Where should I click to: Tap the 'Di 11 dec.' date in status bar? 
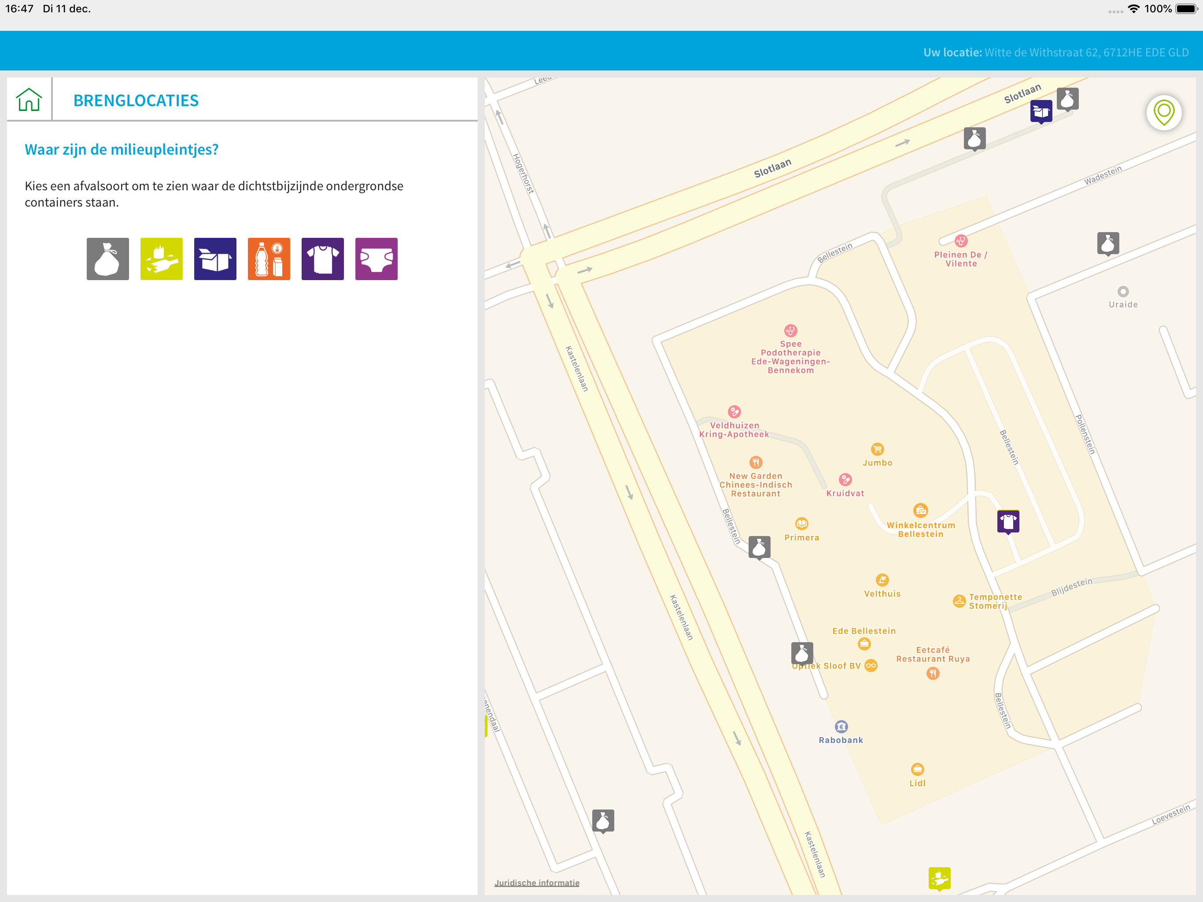(67, 9)
